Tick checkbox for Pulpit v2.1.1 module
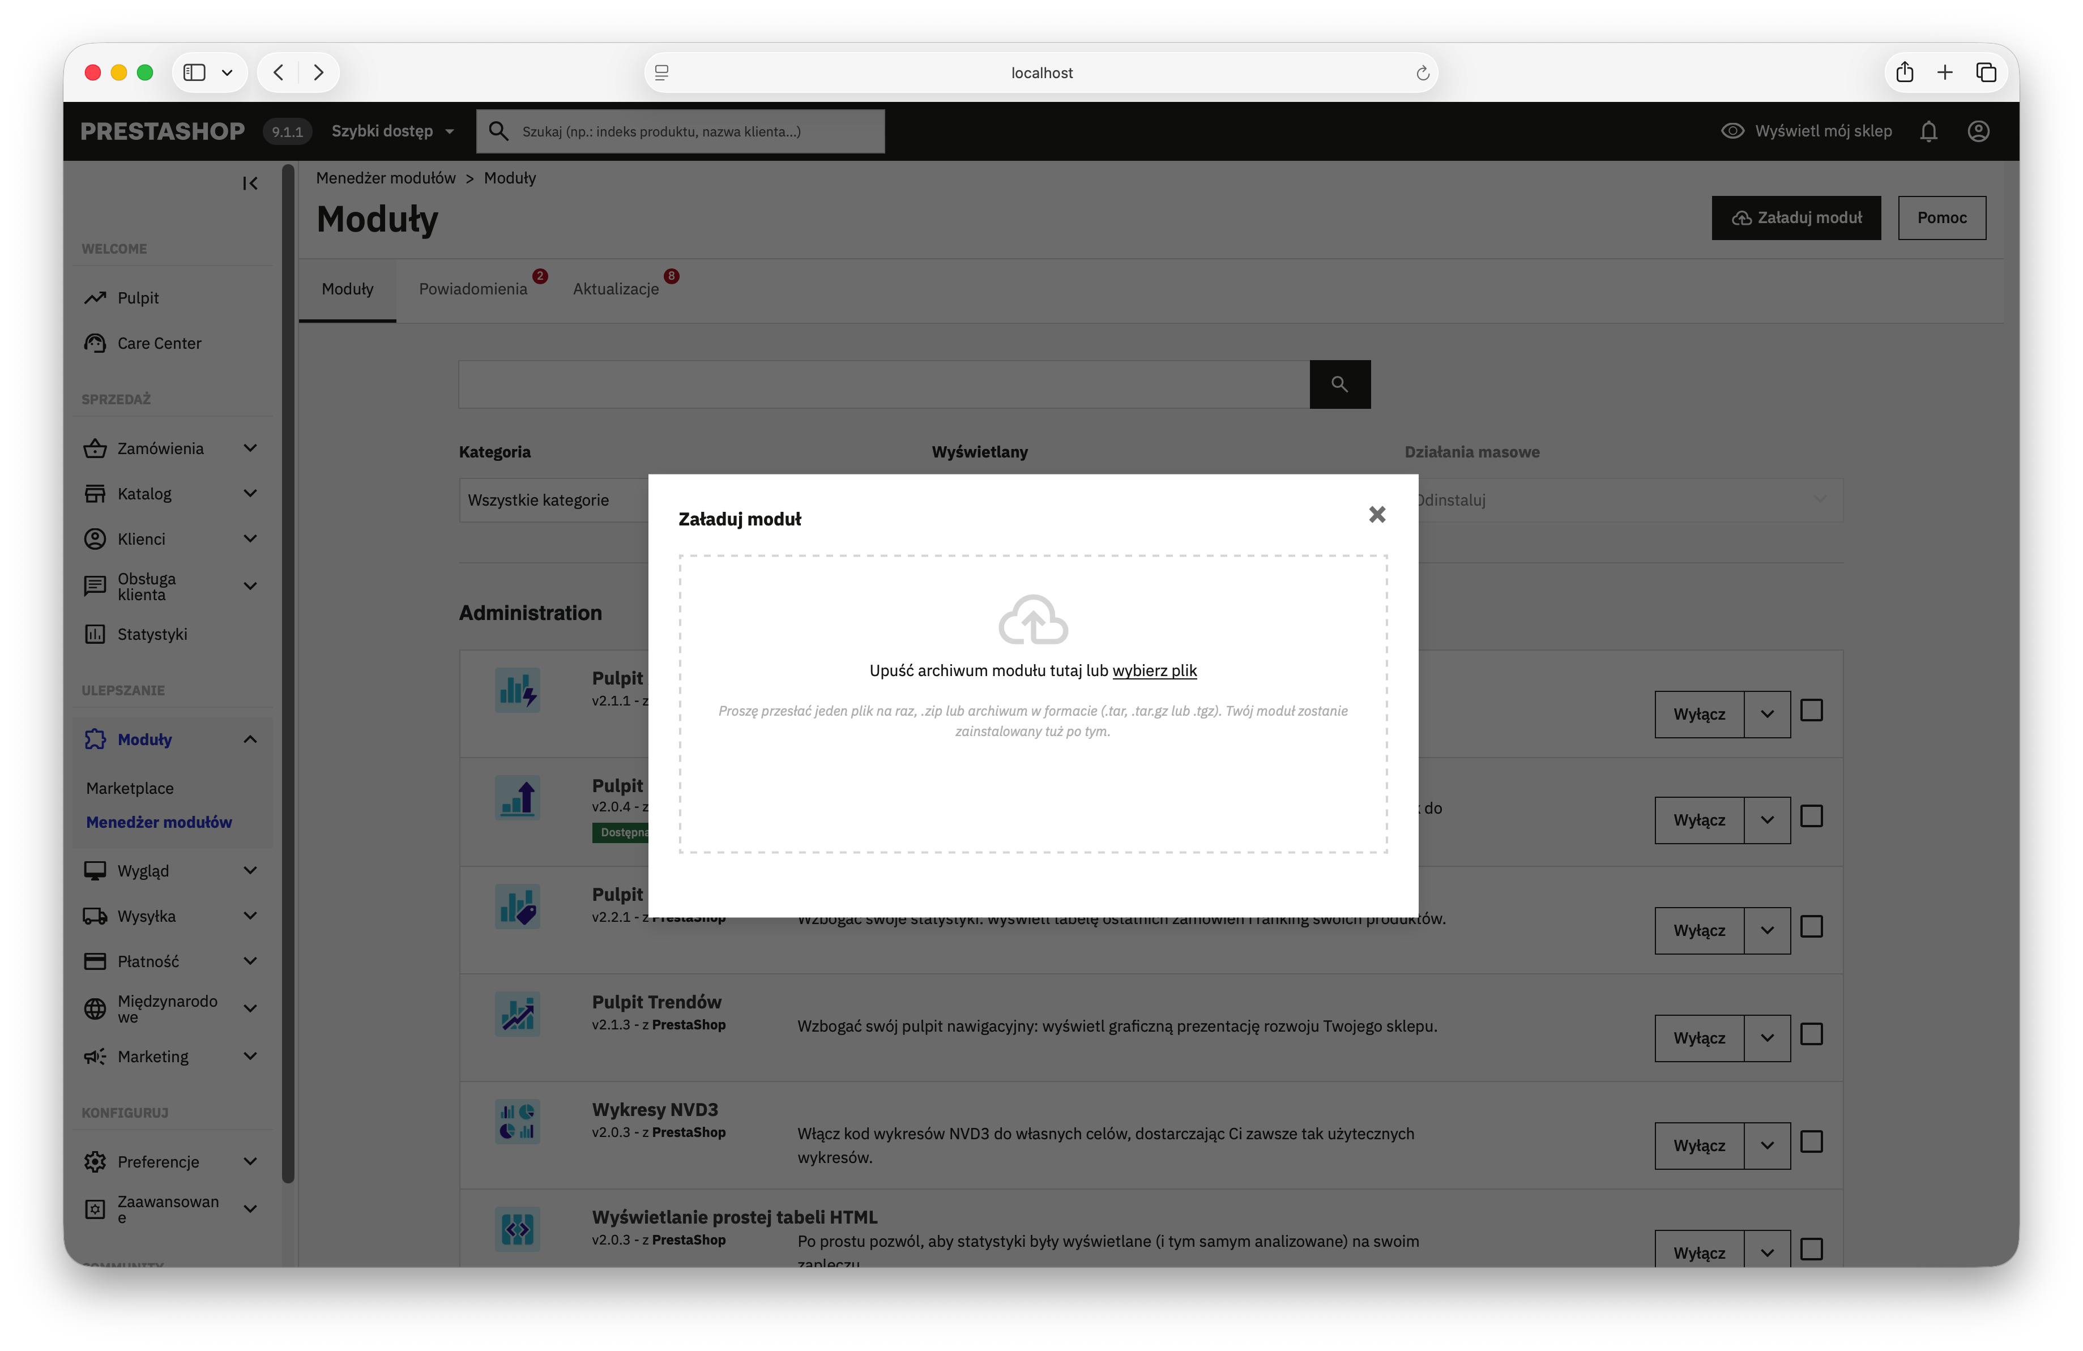This screenshot has width=2083, height=1351. coord(1812,711)
